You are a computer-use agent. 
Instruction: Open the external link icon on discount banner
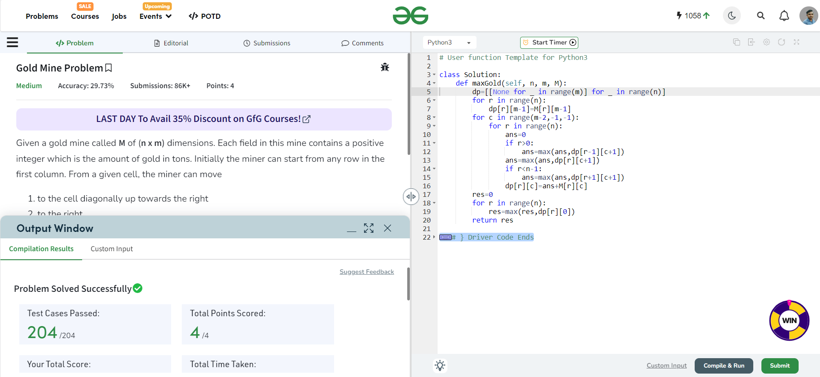click(x=306, y=119)
